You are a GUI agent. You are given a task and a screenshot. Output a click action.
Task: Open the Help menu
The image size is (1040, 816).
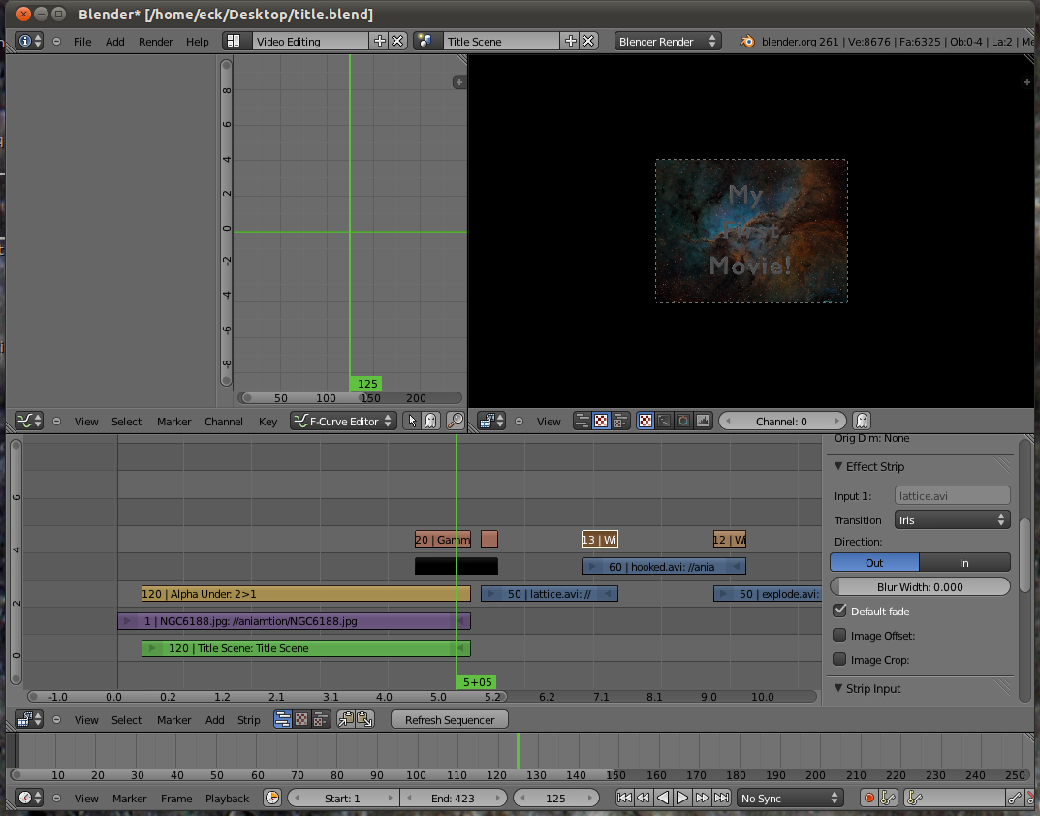coord(197,41)
